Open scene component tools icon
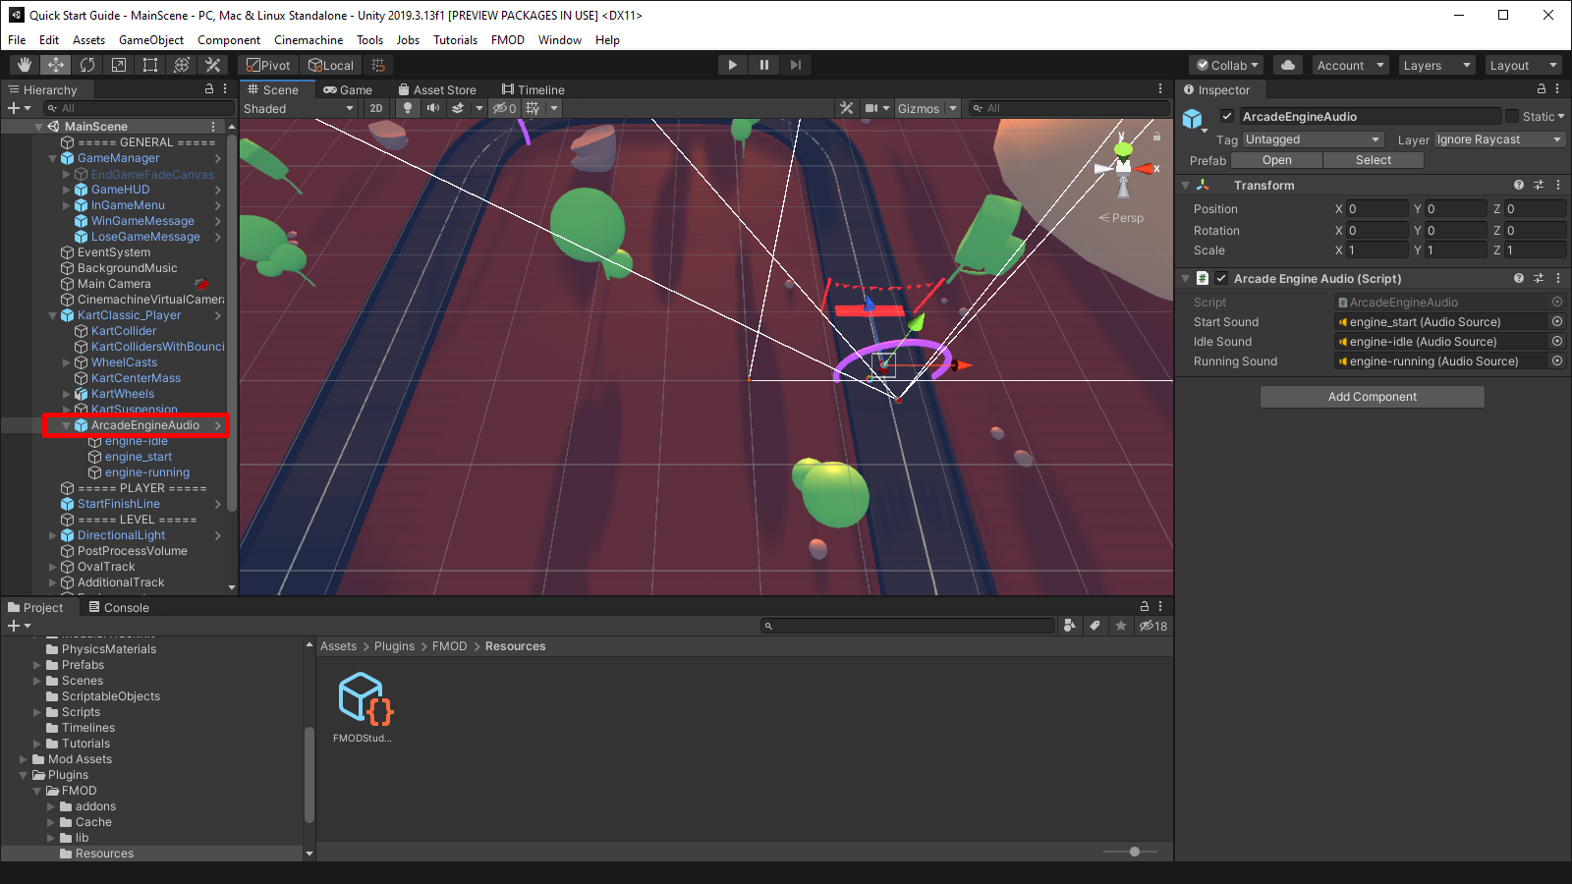This screenshot has width=1572, height=884. 847,108
